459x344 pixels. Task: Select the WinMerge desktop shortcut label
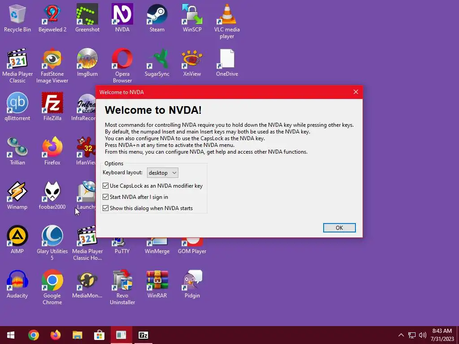click(157, 251)
